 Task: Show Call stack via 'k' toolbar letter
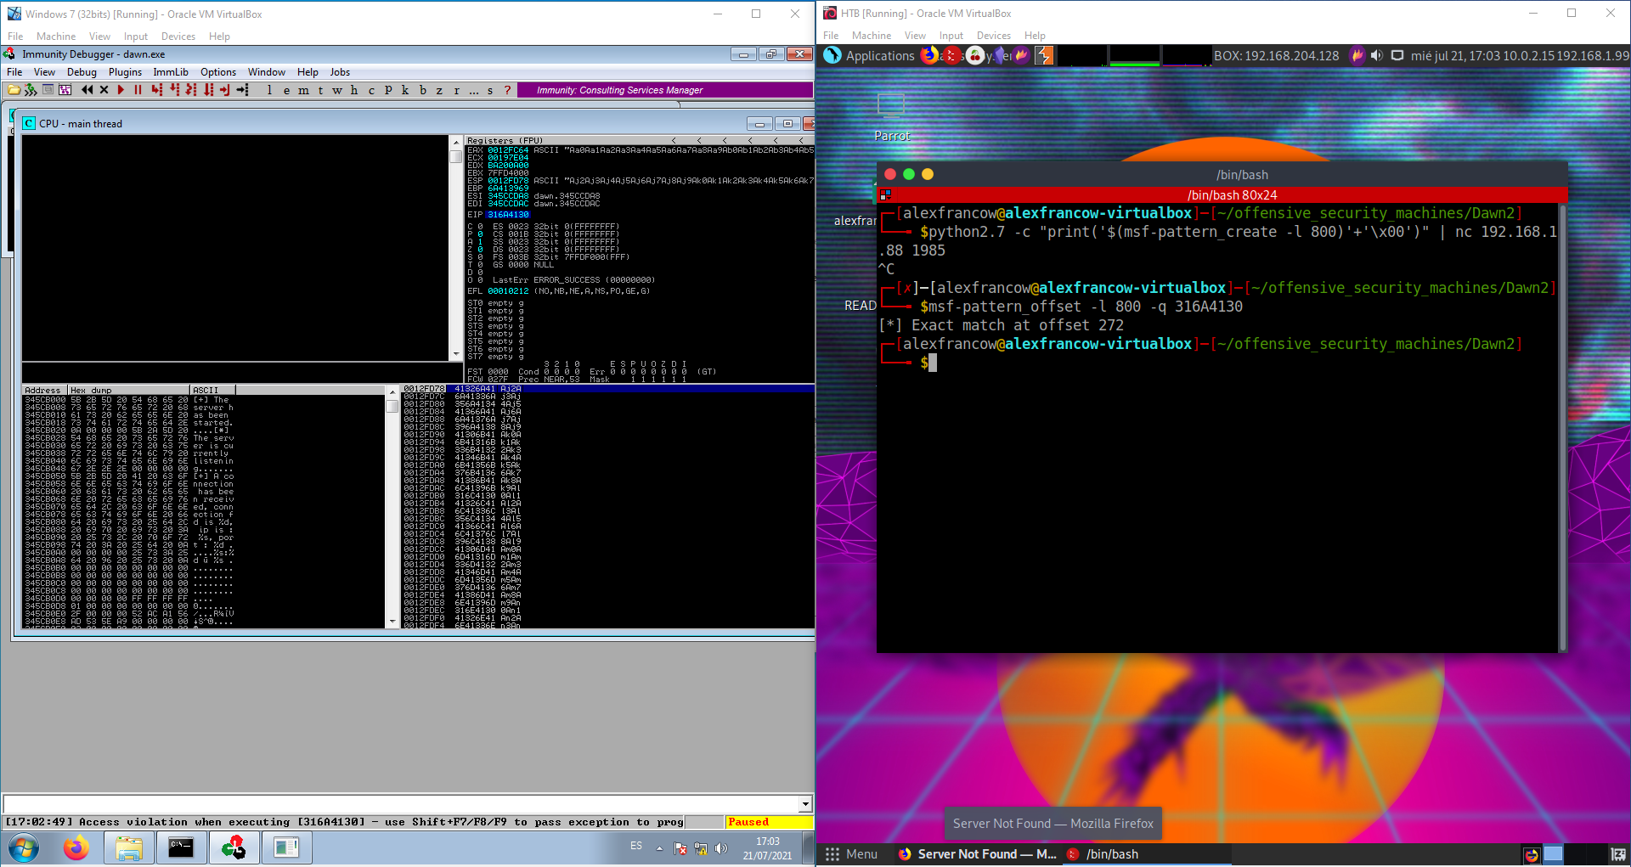point(405,90)
